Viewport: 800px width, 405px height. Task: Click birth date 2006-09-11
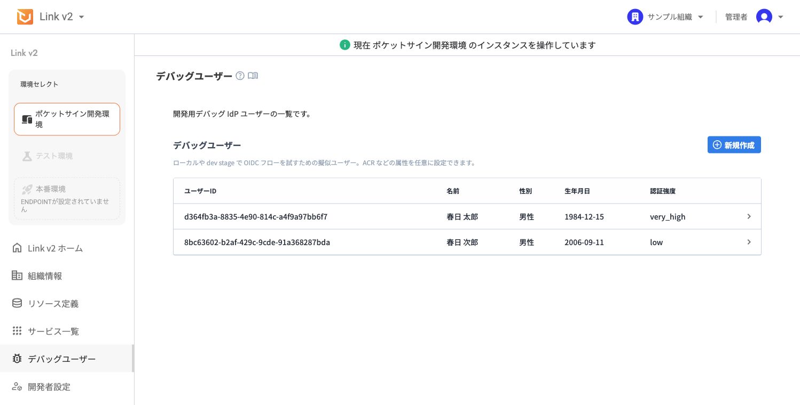click(x=584, y=242)
